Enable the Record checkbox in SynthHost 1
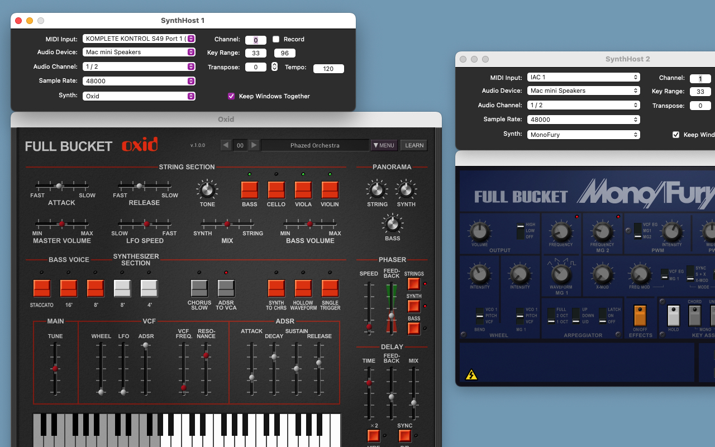The image size is (715, 447). pyautogui.click(x=276, y=39)
